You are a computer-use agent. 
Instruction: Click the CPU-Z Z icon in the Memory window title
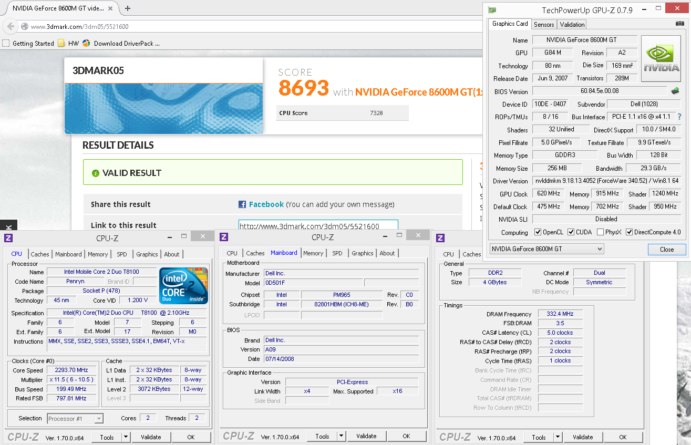[x=440, y=237]
